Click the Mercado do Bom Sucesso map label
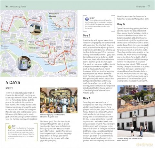155x148 pixels. 23,27
